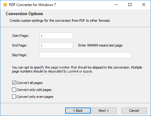Tick Convert only even pages checkbox
The height and width of the screenshot is (116, 151).
click(x=14, y=96)
